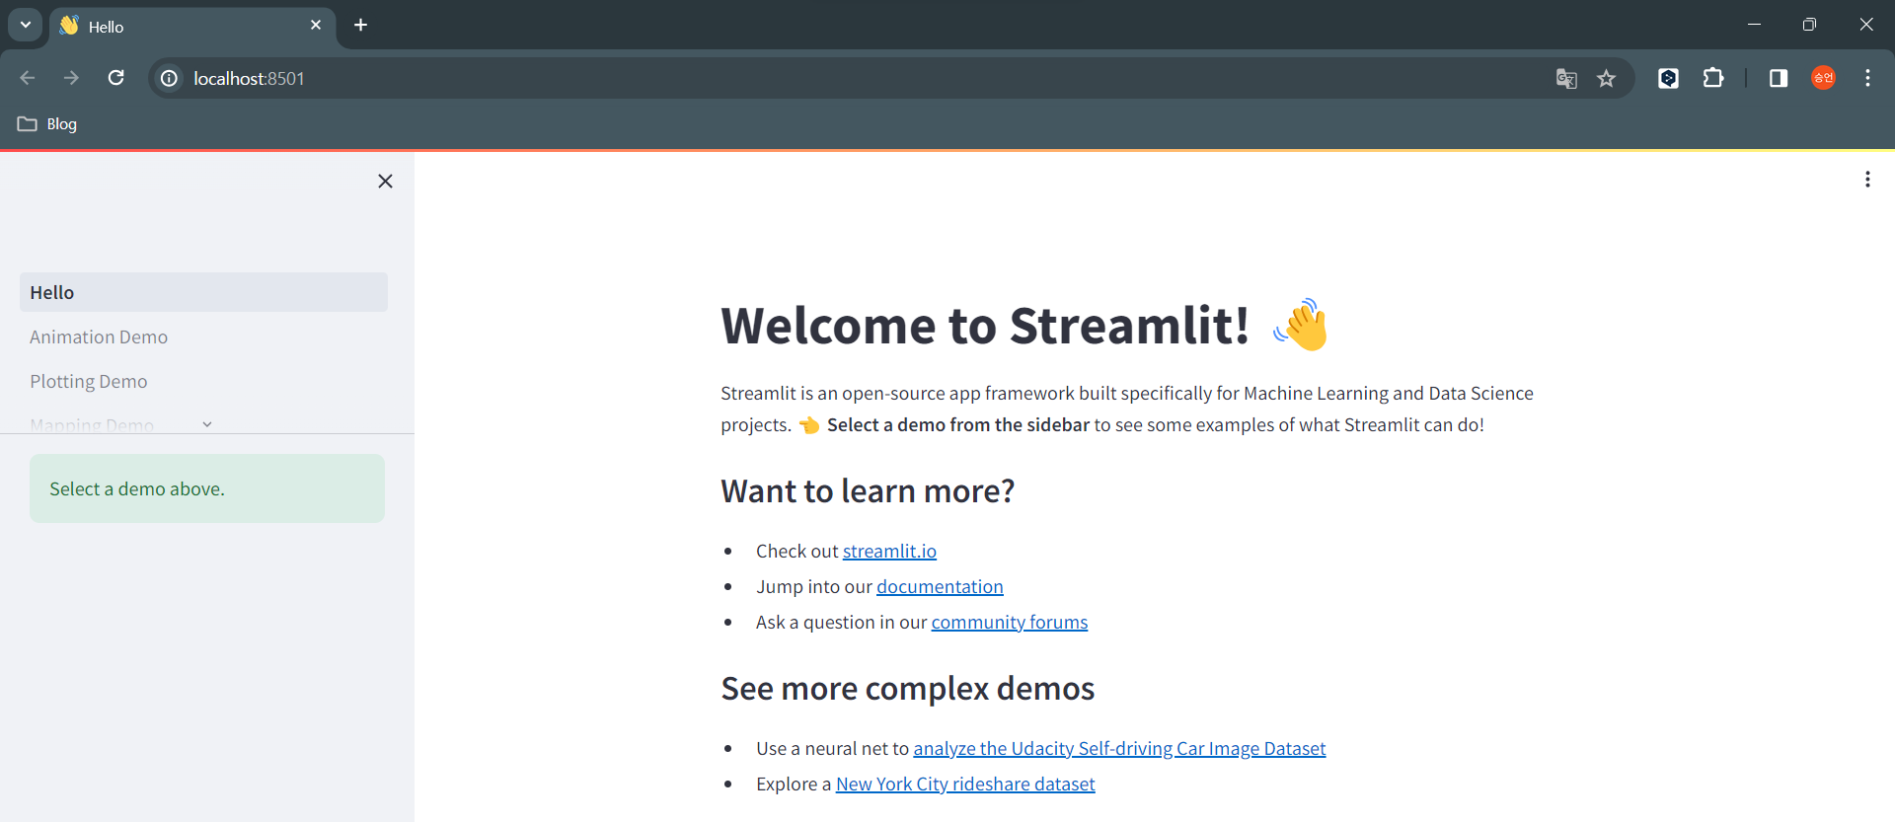Open the documentation link

pyautogui.click(x=940, y=586)
